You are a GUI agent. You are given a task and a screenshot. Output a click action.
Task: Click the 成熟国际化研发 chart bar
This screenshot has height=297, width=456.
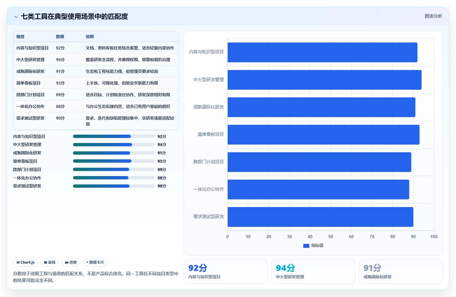click(322, 107)
